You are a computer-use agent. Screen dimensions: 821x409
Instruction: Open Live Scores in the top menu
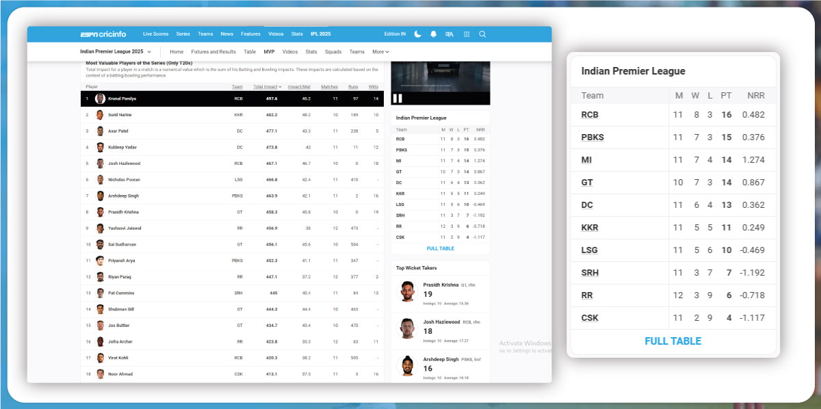[155, 34]
